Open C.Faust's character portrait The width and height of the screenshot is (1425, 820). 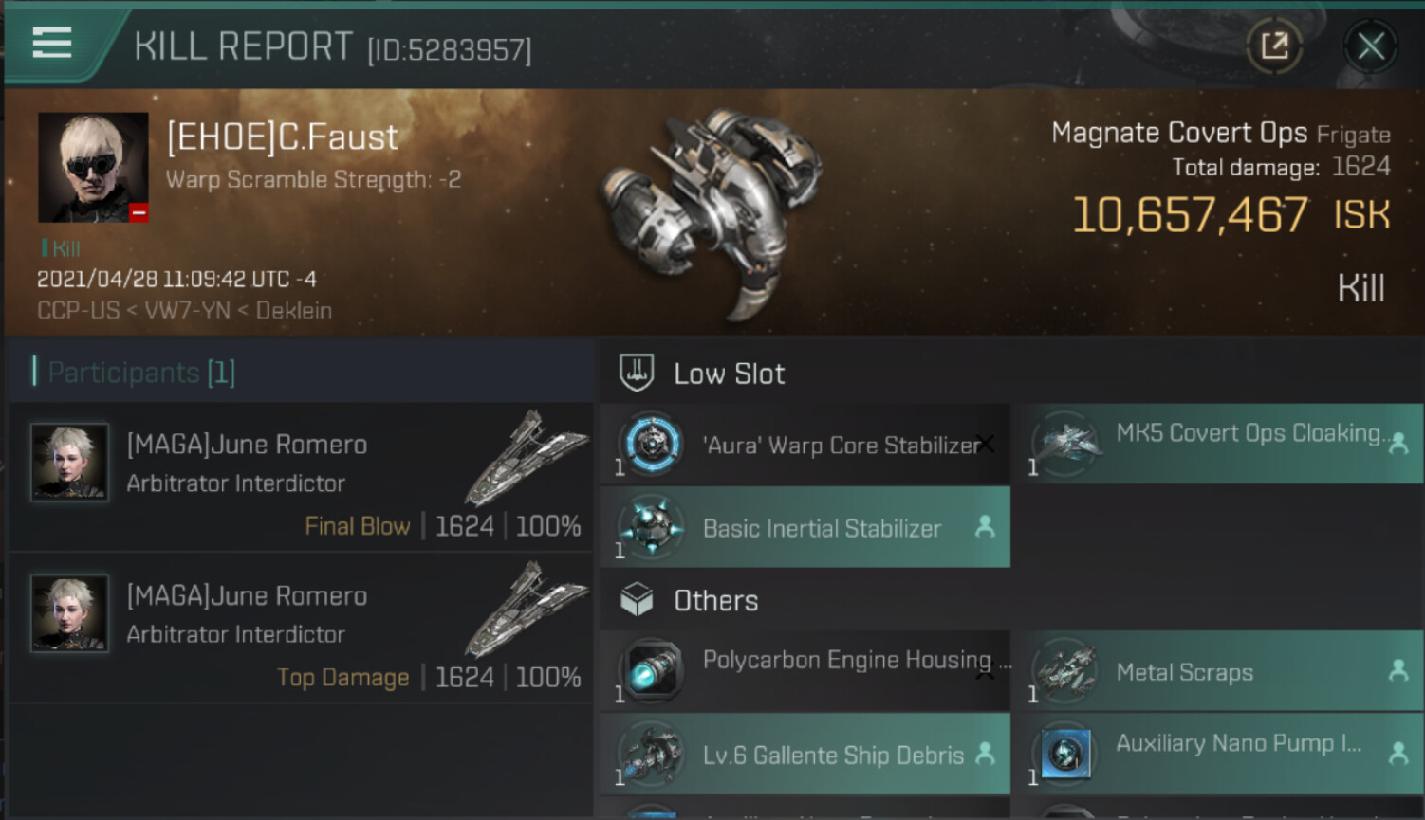click(x=93, y=168)
